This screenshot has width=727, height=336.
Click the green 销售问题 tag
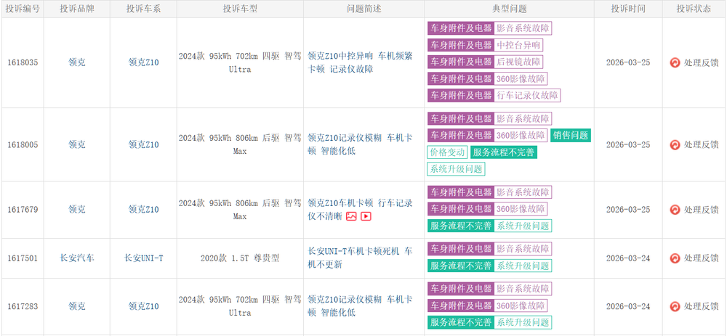pos(570,135)
